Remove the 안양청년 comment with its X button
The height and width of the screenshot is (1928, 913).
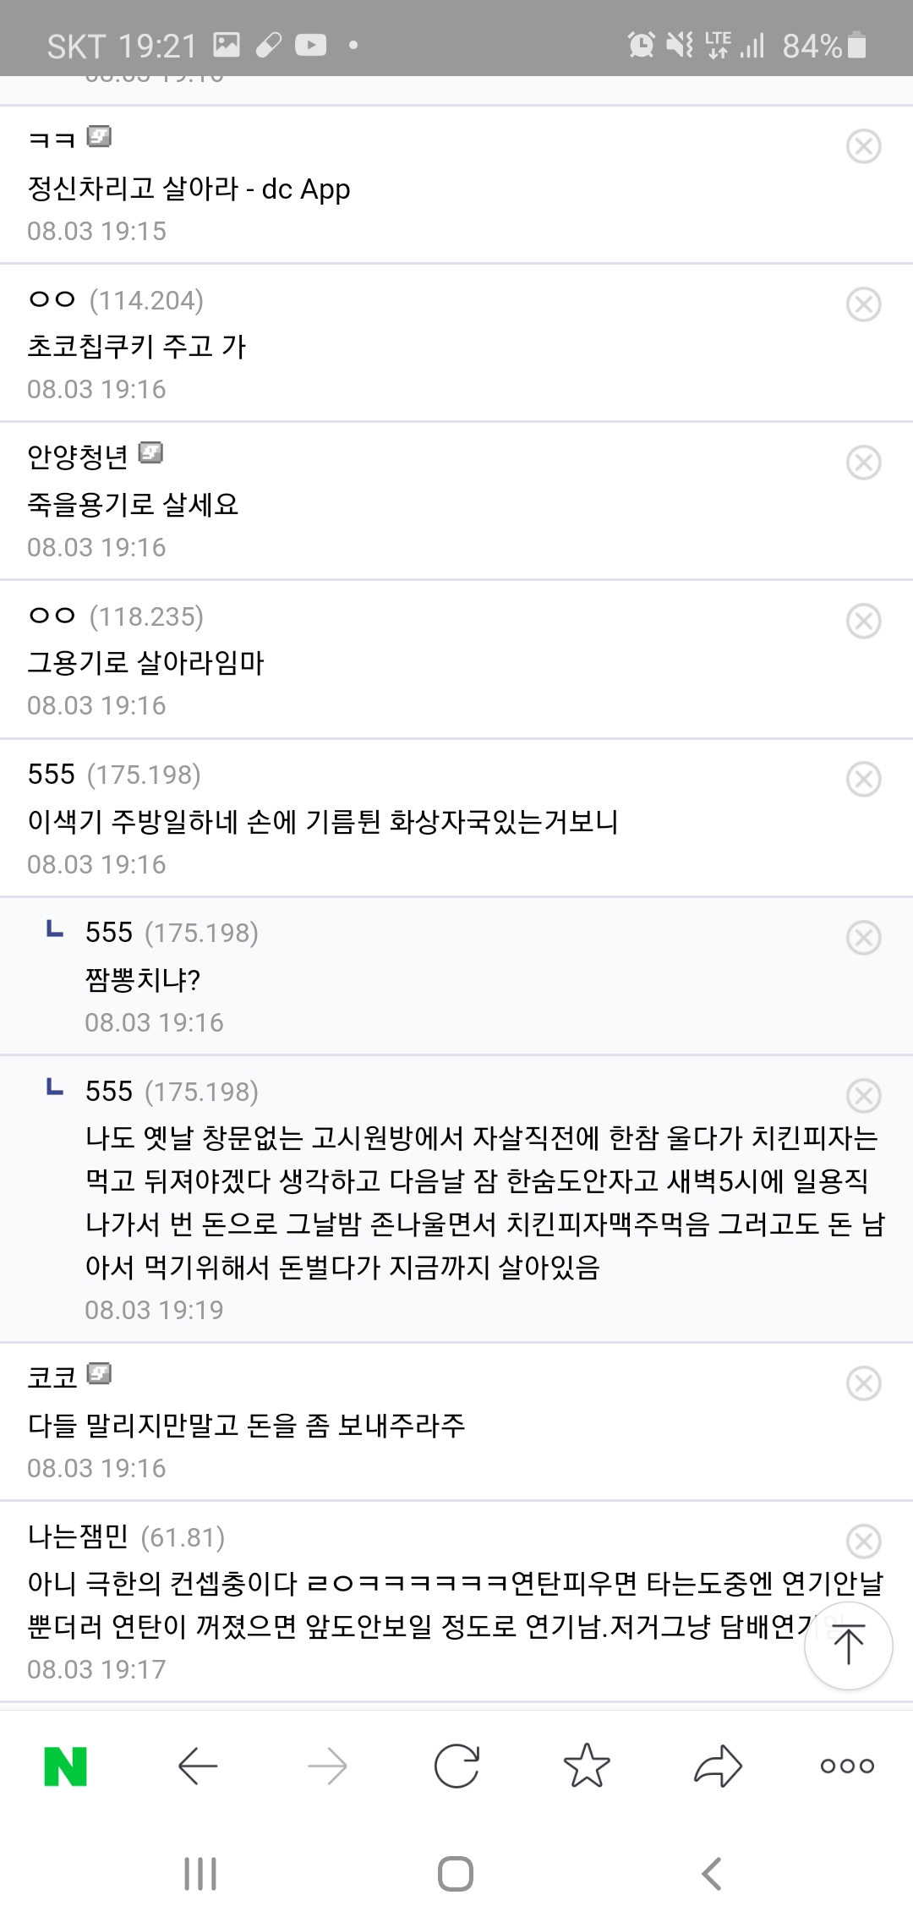point(863,463)
